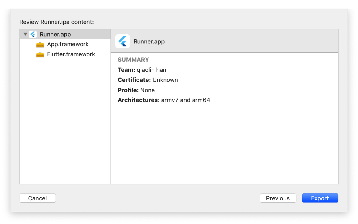This screenshot has height=224, width=358.
Task: Click the Flutter.framework toolbox icon
Action: (x=40, y=54)
